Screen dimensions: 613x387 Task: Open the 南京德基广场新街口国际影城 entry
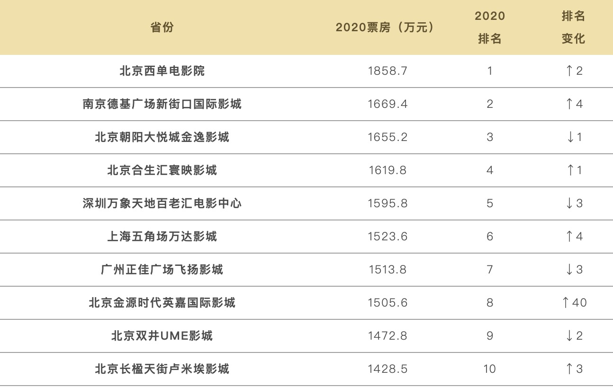pos(162,104)
